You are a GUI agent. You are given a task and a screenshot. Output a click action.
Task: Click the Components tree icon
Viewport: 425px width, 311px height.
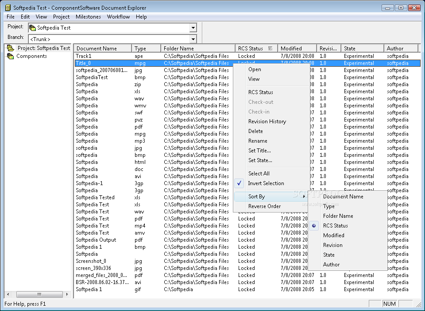point(11,56)
